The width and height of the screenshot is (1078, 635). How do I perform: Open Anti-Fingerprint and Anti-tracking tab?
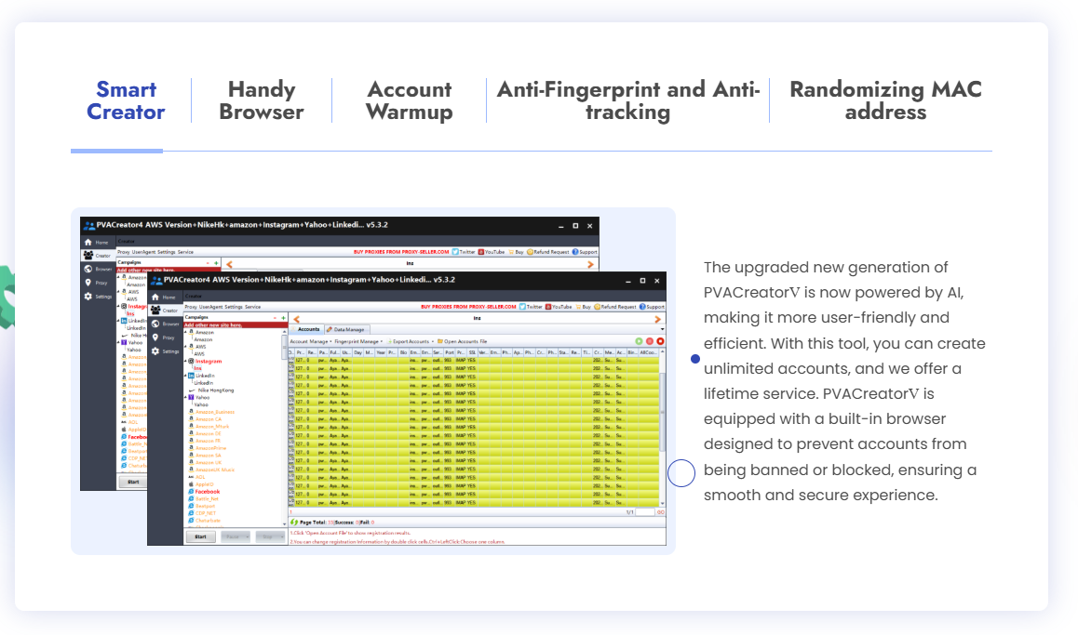[x=627, y=100]
